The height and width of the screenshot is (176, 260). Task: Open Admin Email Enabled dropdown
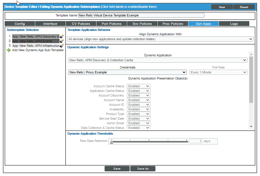click(x=138, y=123)
